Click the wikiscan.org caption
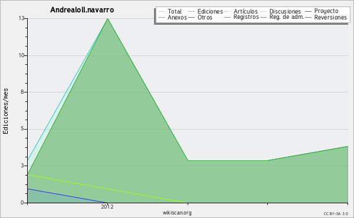The height and width of the screenshot is (218, 354). tap(177, 213)
